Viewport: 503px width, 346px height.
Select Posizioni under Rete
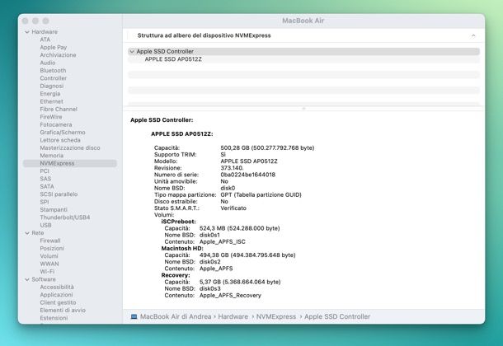coord(52,248)
